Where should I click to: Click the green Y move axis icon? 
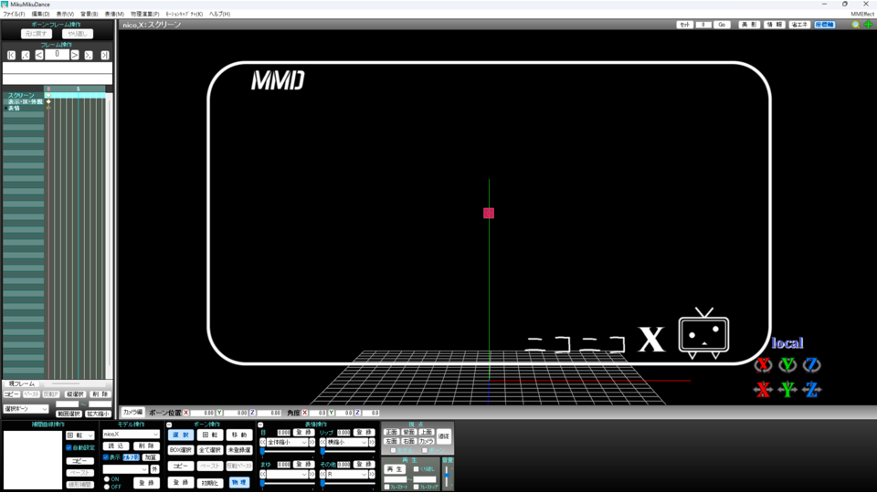pos(787,389)
